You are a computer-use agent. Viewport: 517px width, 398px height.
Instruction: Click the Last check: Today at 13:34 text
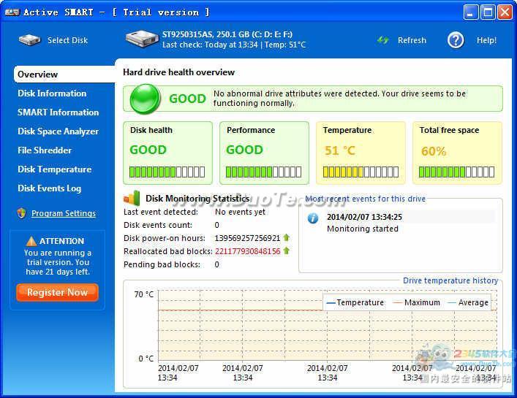[210, 45]
